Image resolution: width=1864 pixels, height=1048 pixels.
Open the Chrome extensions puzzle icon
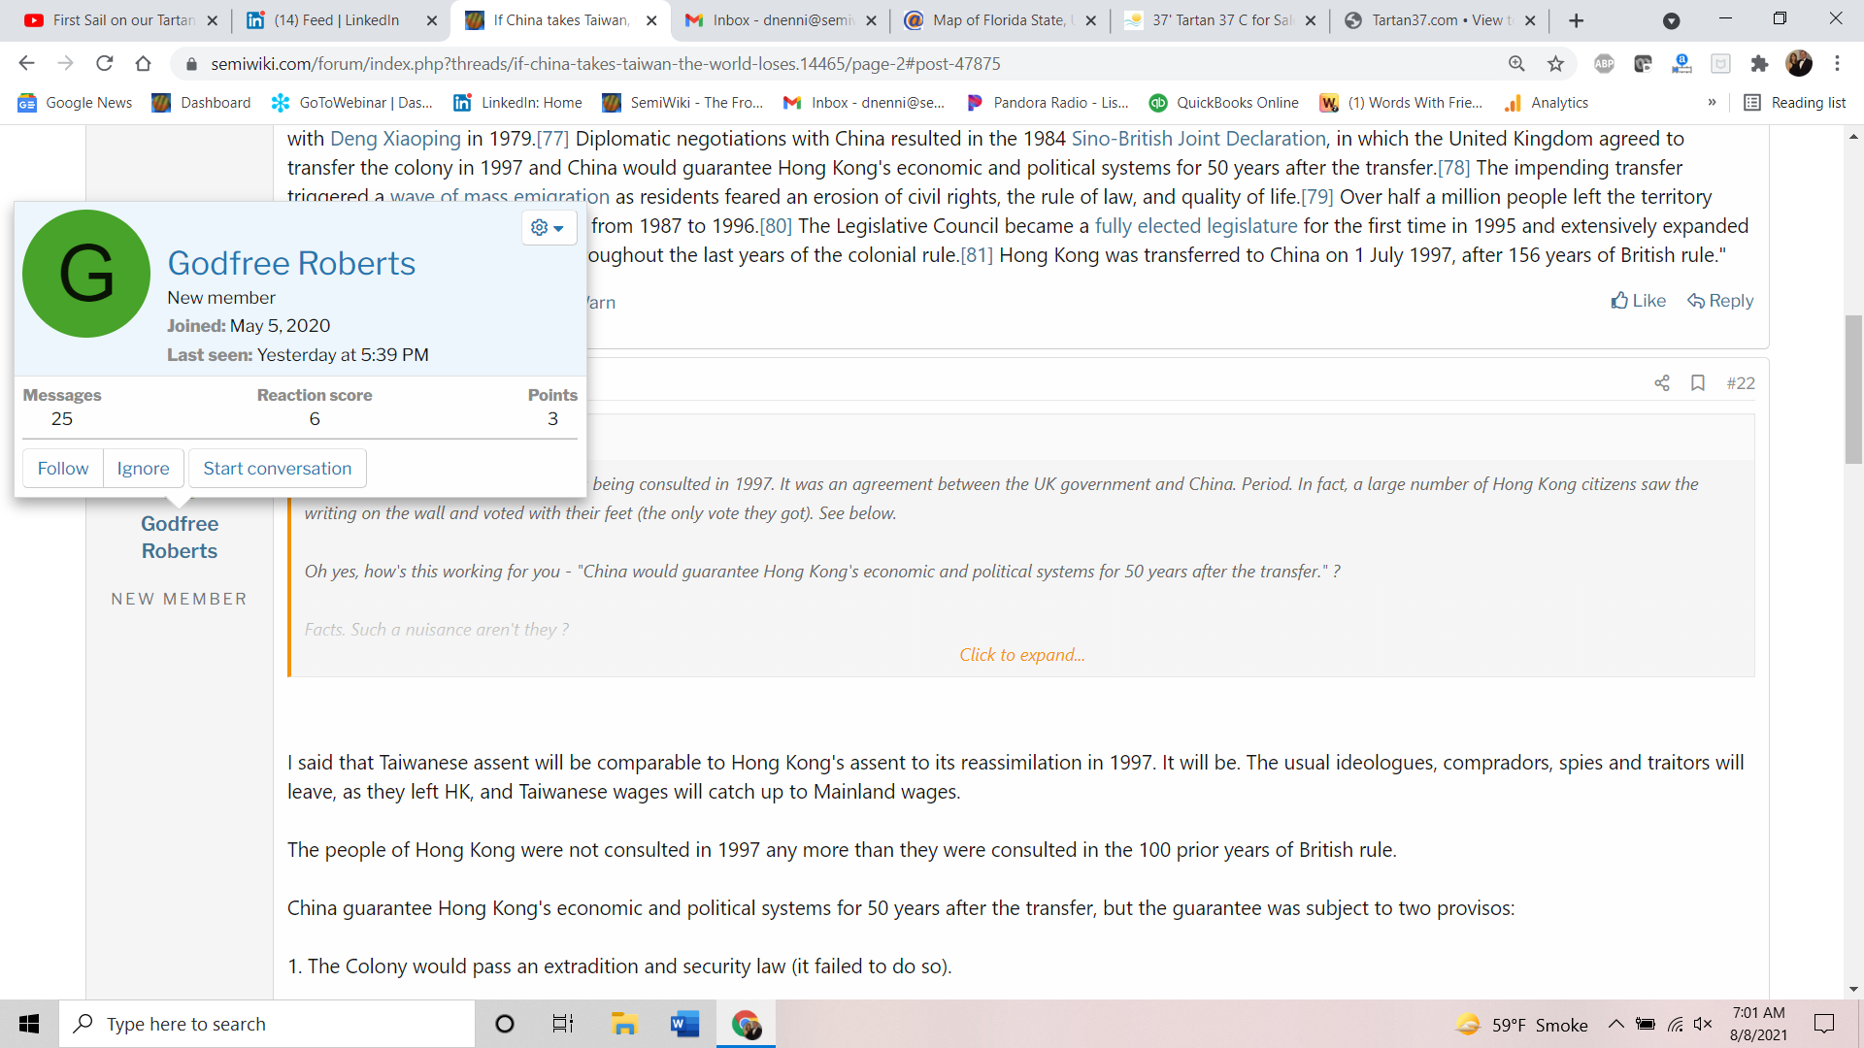(x=1759, y=64)
